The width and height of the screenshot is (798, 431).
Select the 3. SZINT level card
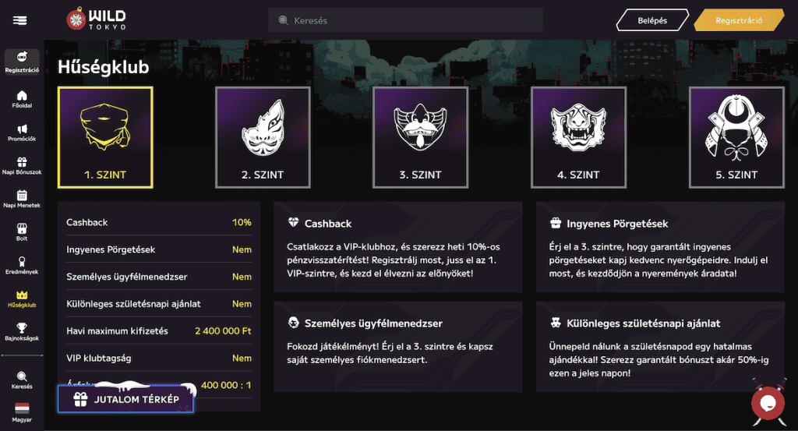pos(420,137)
